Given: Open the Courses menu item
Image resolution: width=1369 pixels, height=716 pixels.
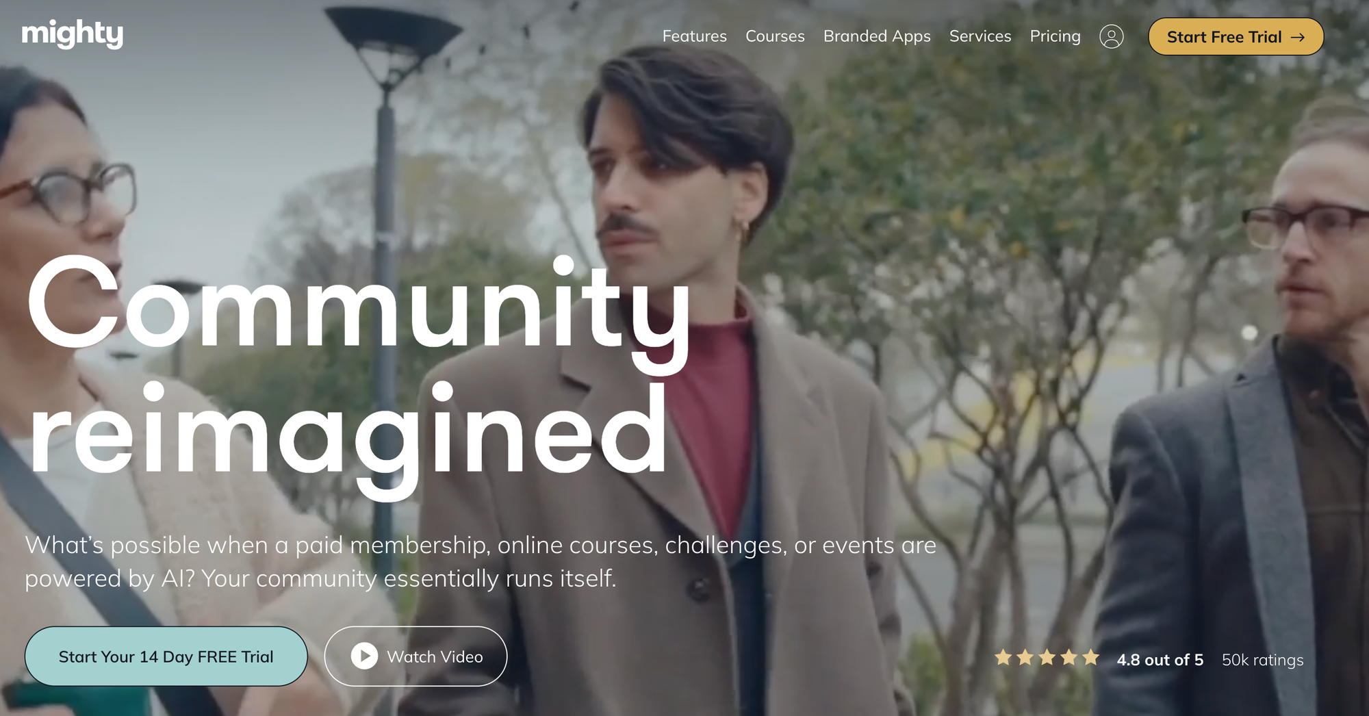Looking at the screenshot, I should (775, 36).
